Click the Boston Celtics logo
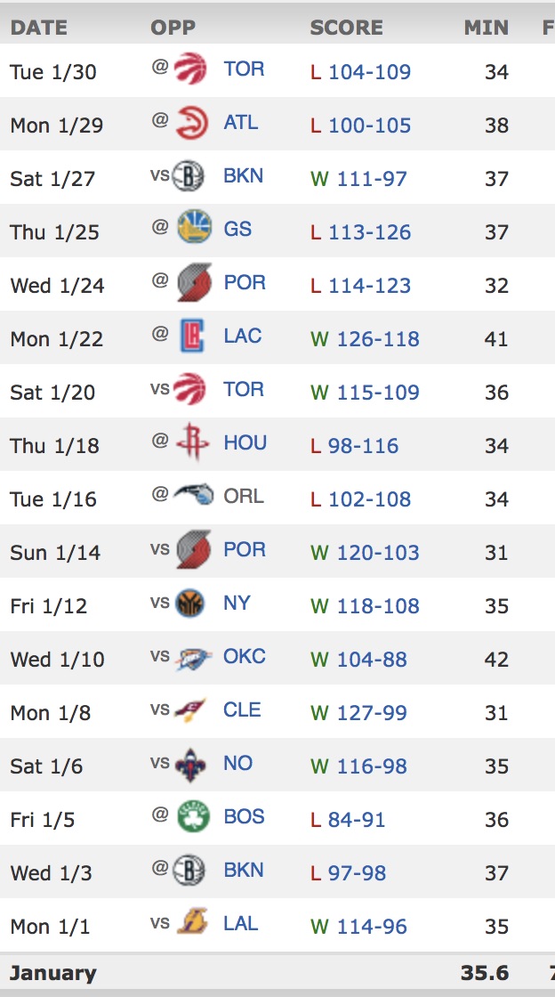This screenshot has height=997, width=555. pos(192,816)
